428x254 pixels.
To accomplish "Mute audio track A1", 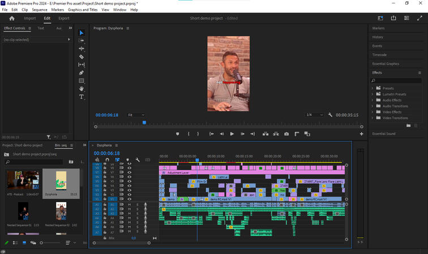I will tap(129, 204).
